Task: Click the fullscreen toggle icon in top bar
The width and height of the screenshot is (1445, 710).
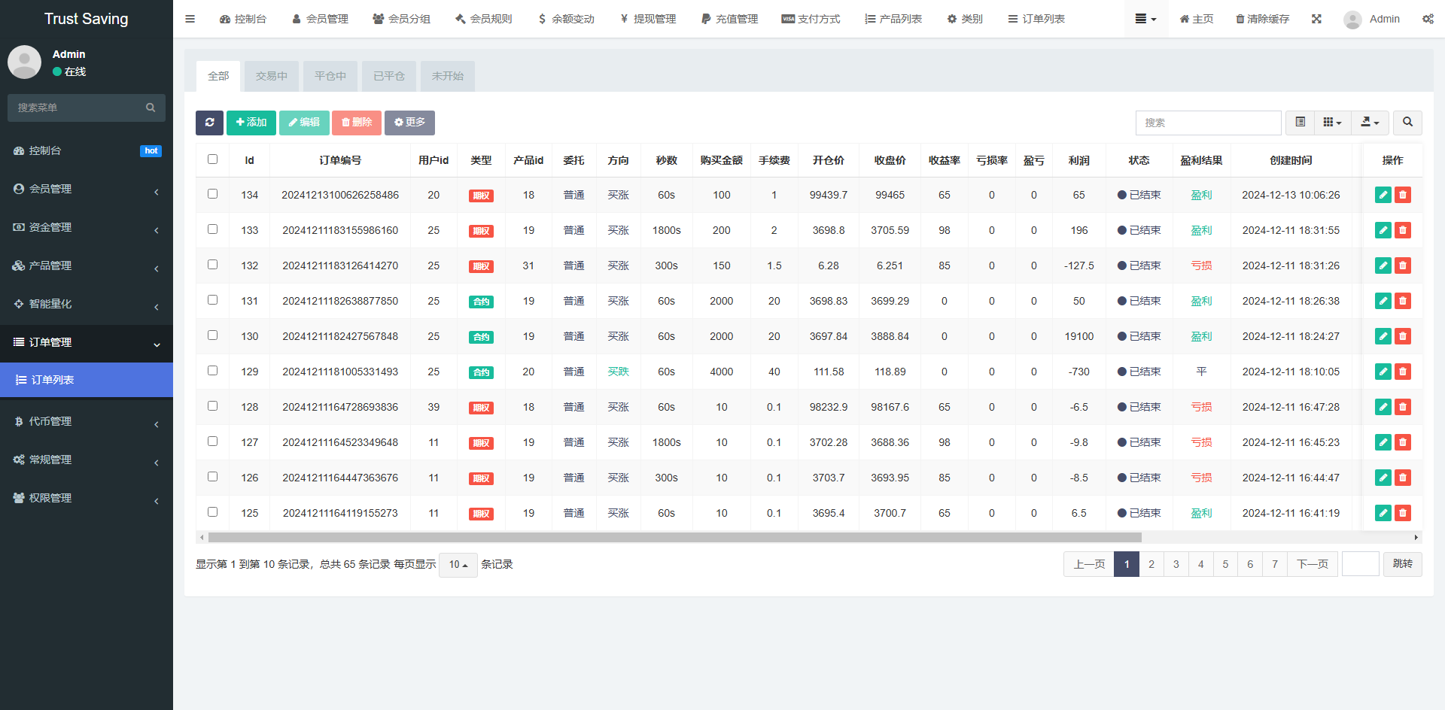Action: [1316, 19]
